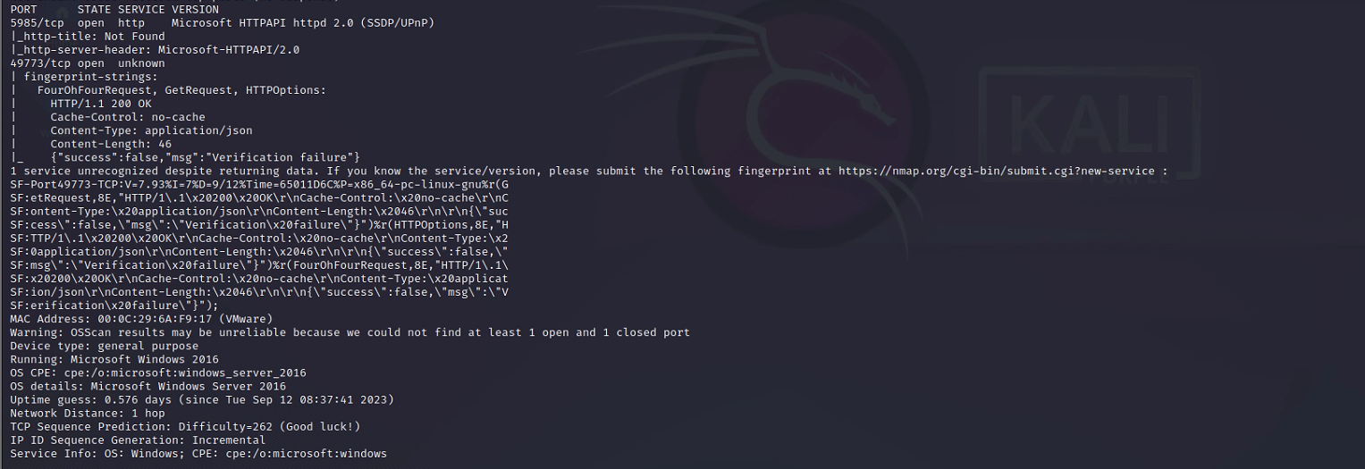Click the http-server-header Microsoft-HTTPAPI/2.0 line
Image resolution: width=1365 pixels, height=469 pixels.
tap(155, 50)
